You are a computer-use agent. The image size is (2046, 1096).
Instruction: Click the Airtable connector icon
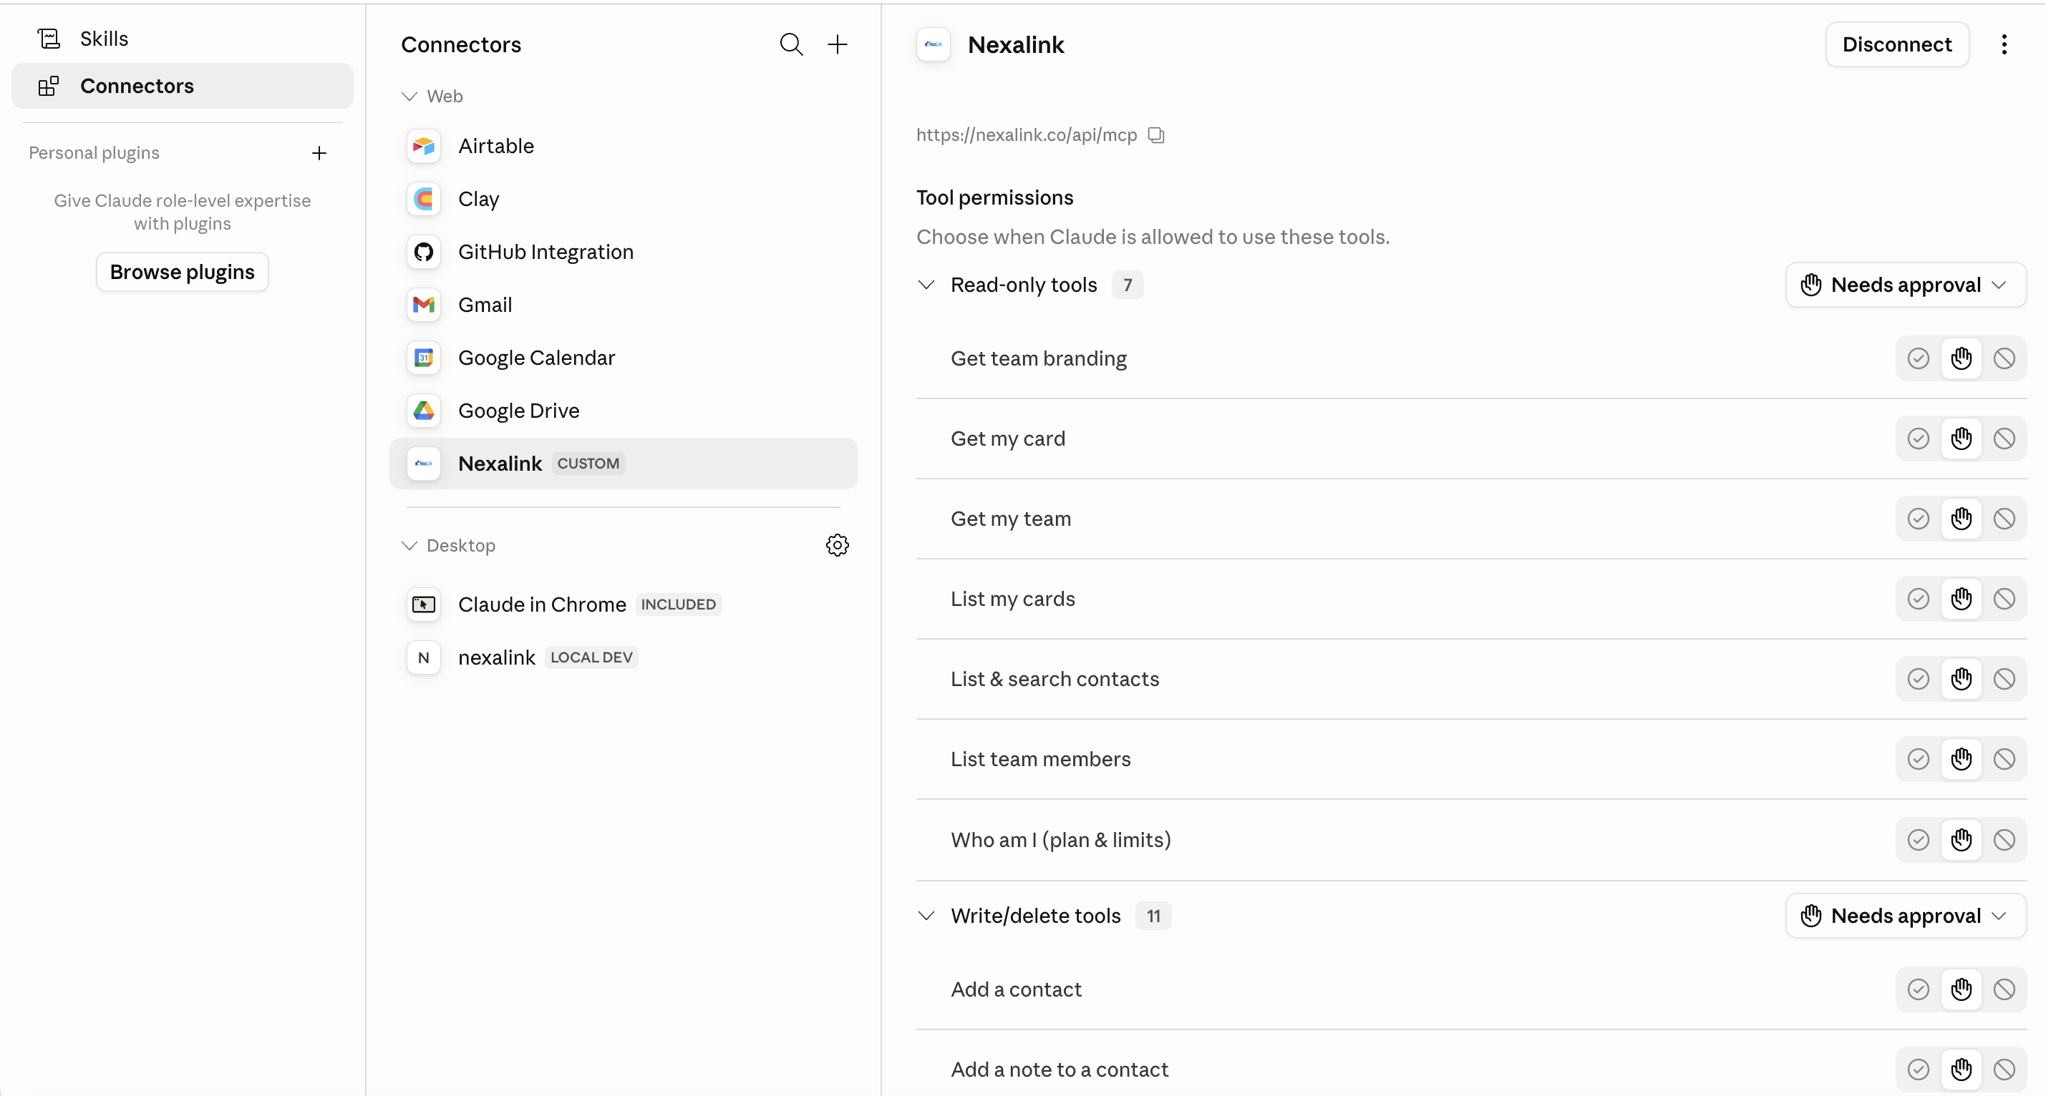click(423, 146)
